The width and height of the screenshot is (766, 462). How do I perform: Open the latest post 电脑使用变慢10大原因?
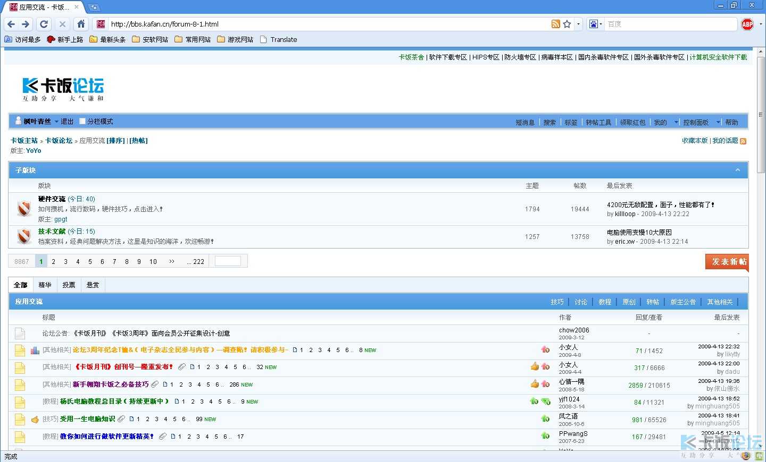639,233
